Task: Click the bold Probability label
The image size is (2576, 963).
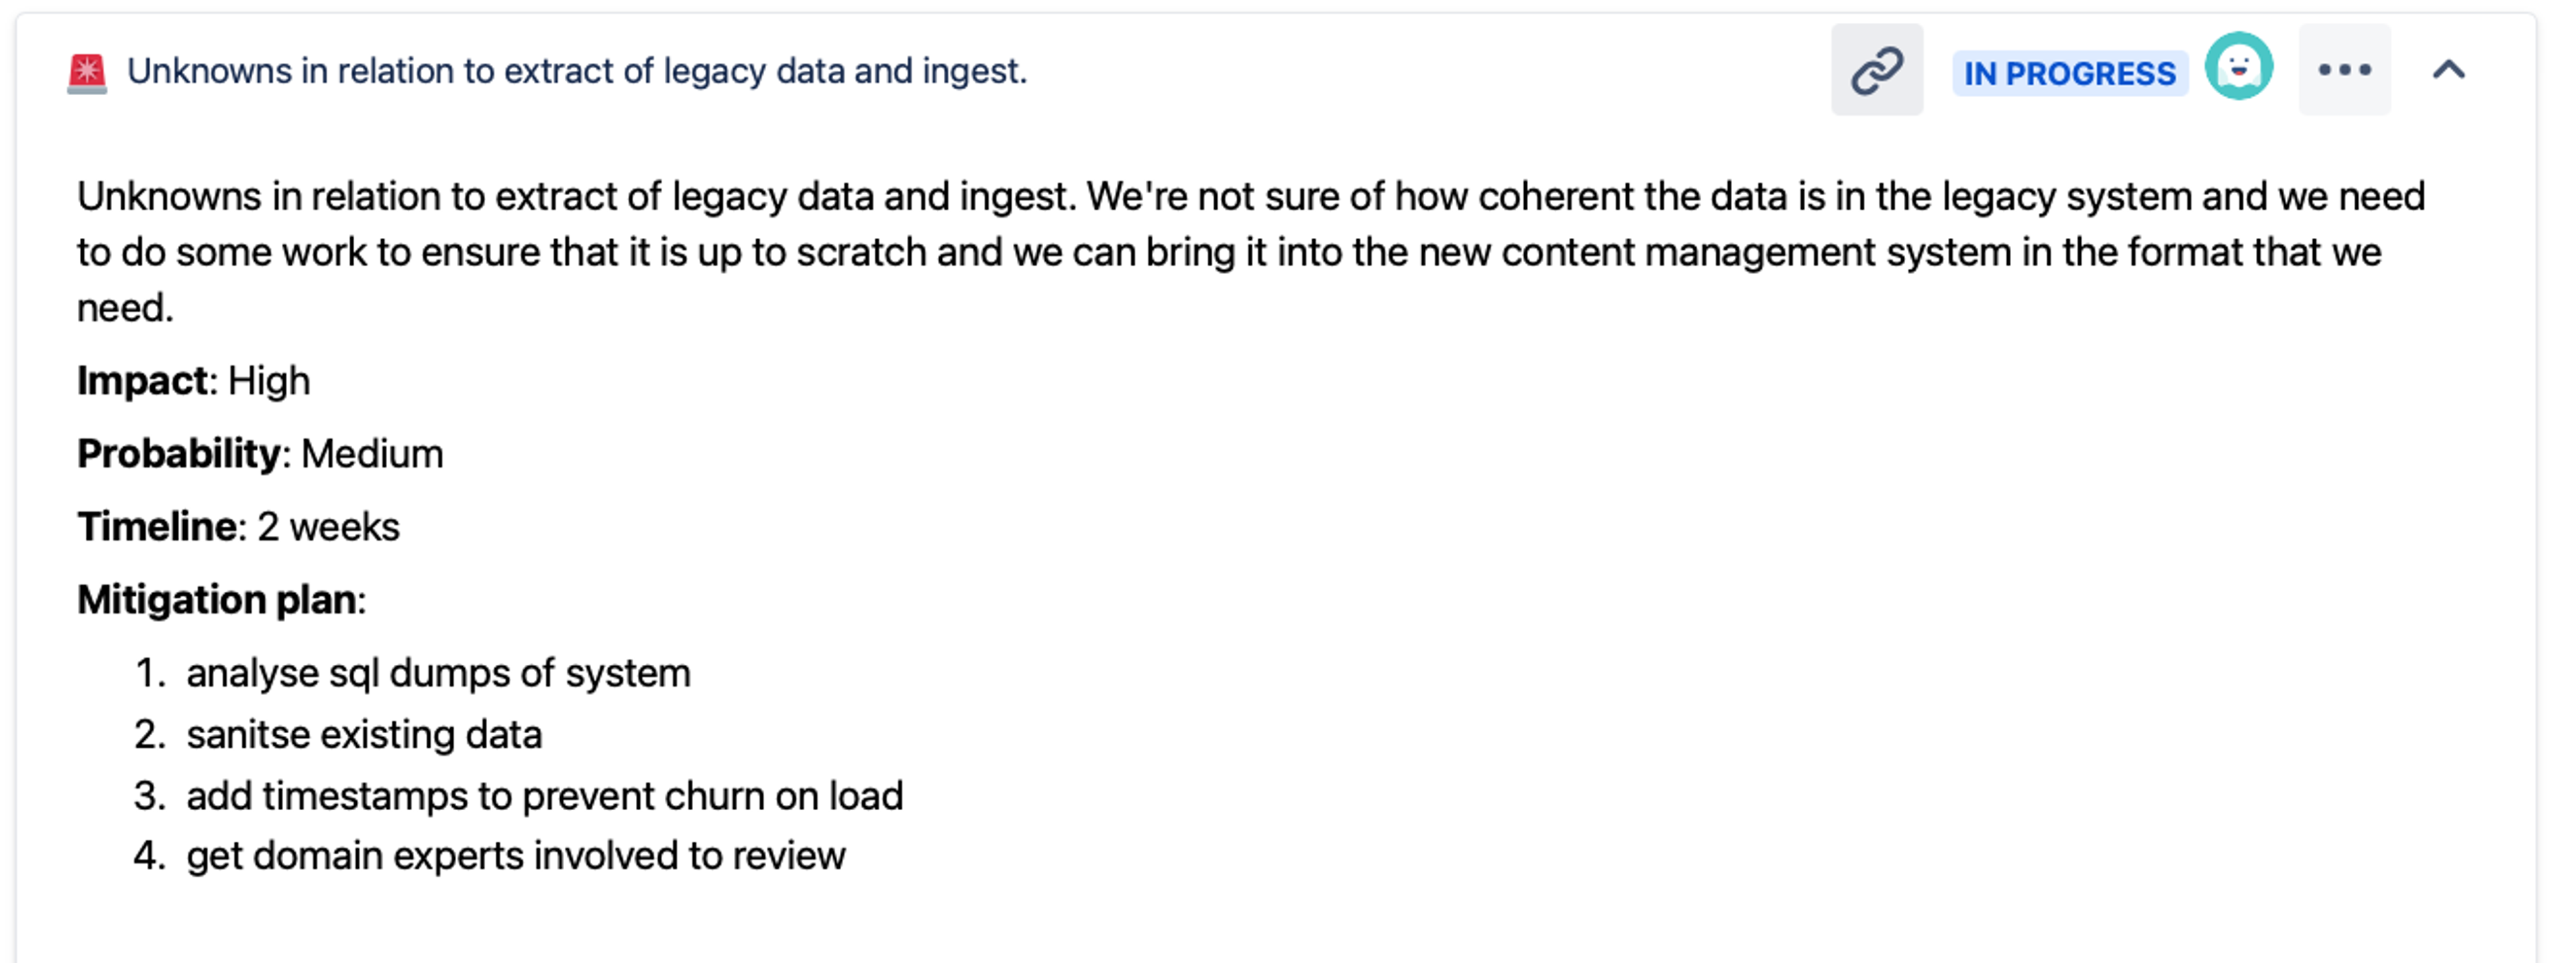Action: point(179,454)
